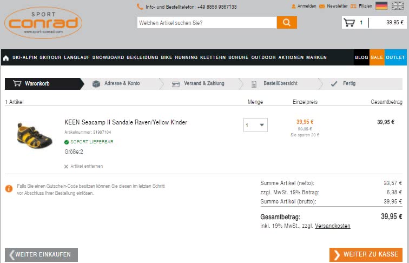Open the SCHUHE menu category
Viewport: 409px width, 263px height.
238,58
